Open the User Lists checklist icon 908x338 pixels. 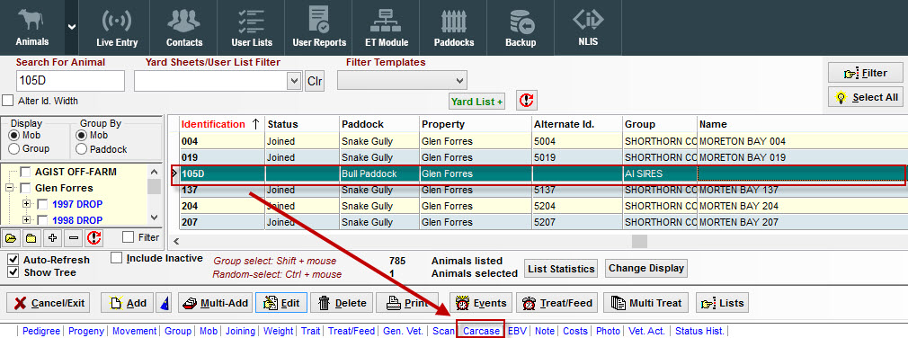(252, 22)
